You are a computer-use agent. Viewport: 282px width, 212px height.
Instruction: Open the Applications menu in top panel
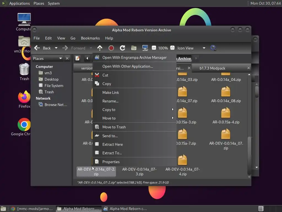[20, 3]
